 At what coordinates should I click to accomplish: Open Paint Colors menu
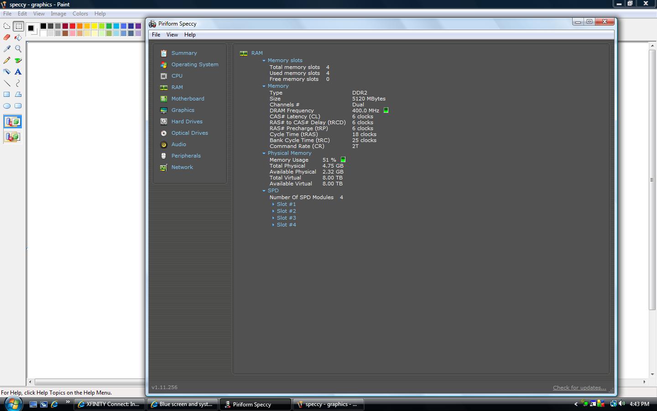click(x=80, y=14)
